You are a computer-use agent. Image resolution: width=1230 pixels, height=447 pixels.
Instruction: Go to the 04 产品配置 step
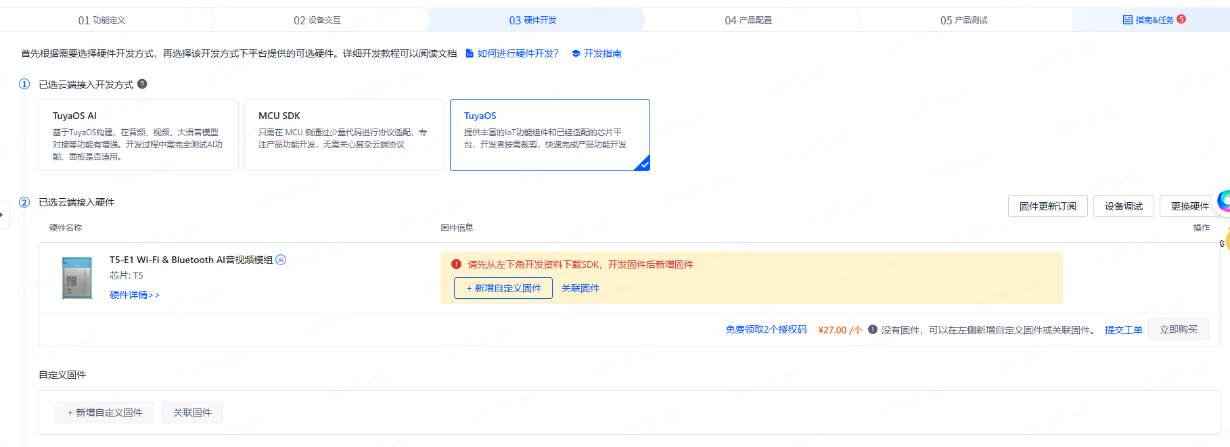[x=748, y=20]
